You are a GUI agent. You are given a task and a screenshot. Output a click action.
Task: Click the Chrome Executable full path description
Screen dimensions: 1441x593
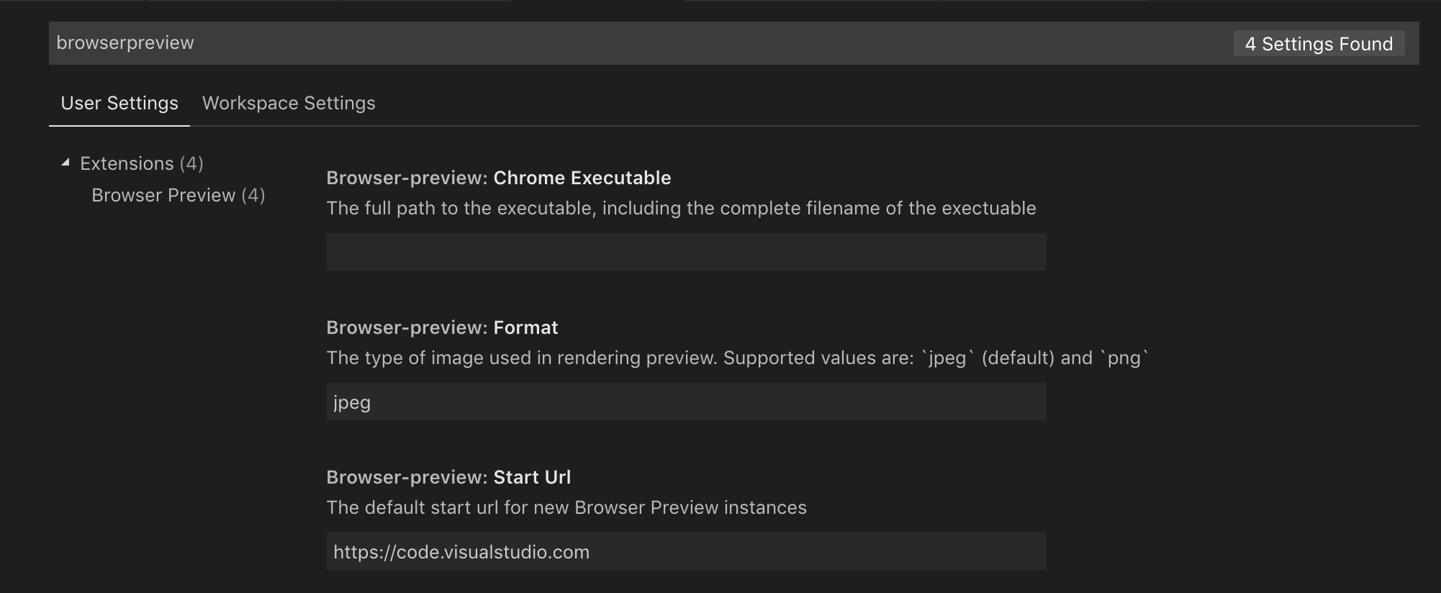click(681, 208)
